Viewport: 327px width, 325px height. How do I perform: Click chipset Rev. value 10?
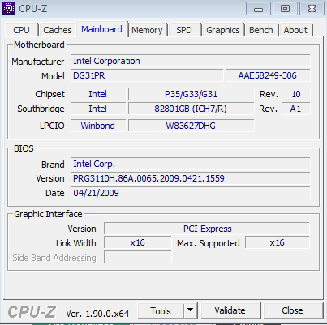(x=296, y=94)
